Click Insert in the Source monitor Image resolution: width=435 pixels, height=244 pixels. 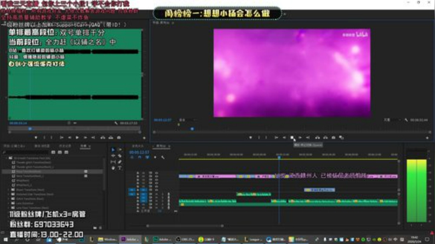click(x=103, y=138)
